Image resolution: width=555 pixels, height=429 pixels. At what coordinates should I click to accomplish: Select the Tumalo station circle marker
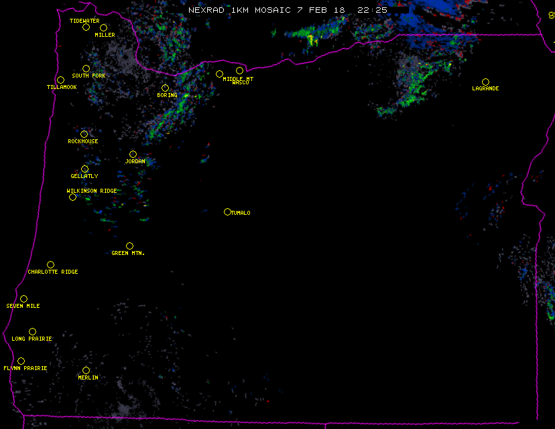(x=227, y=212)
